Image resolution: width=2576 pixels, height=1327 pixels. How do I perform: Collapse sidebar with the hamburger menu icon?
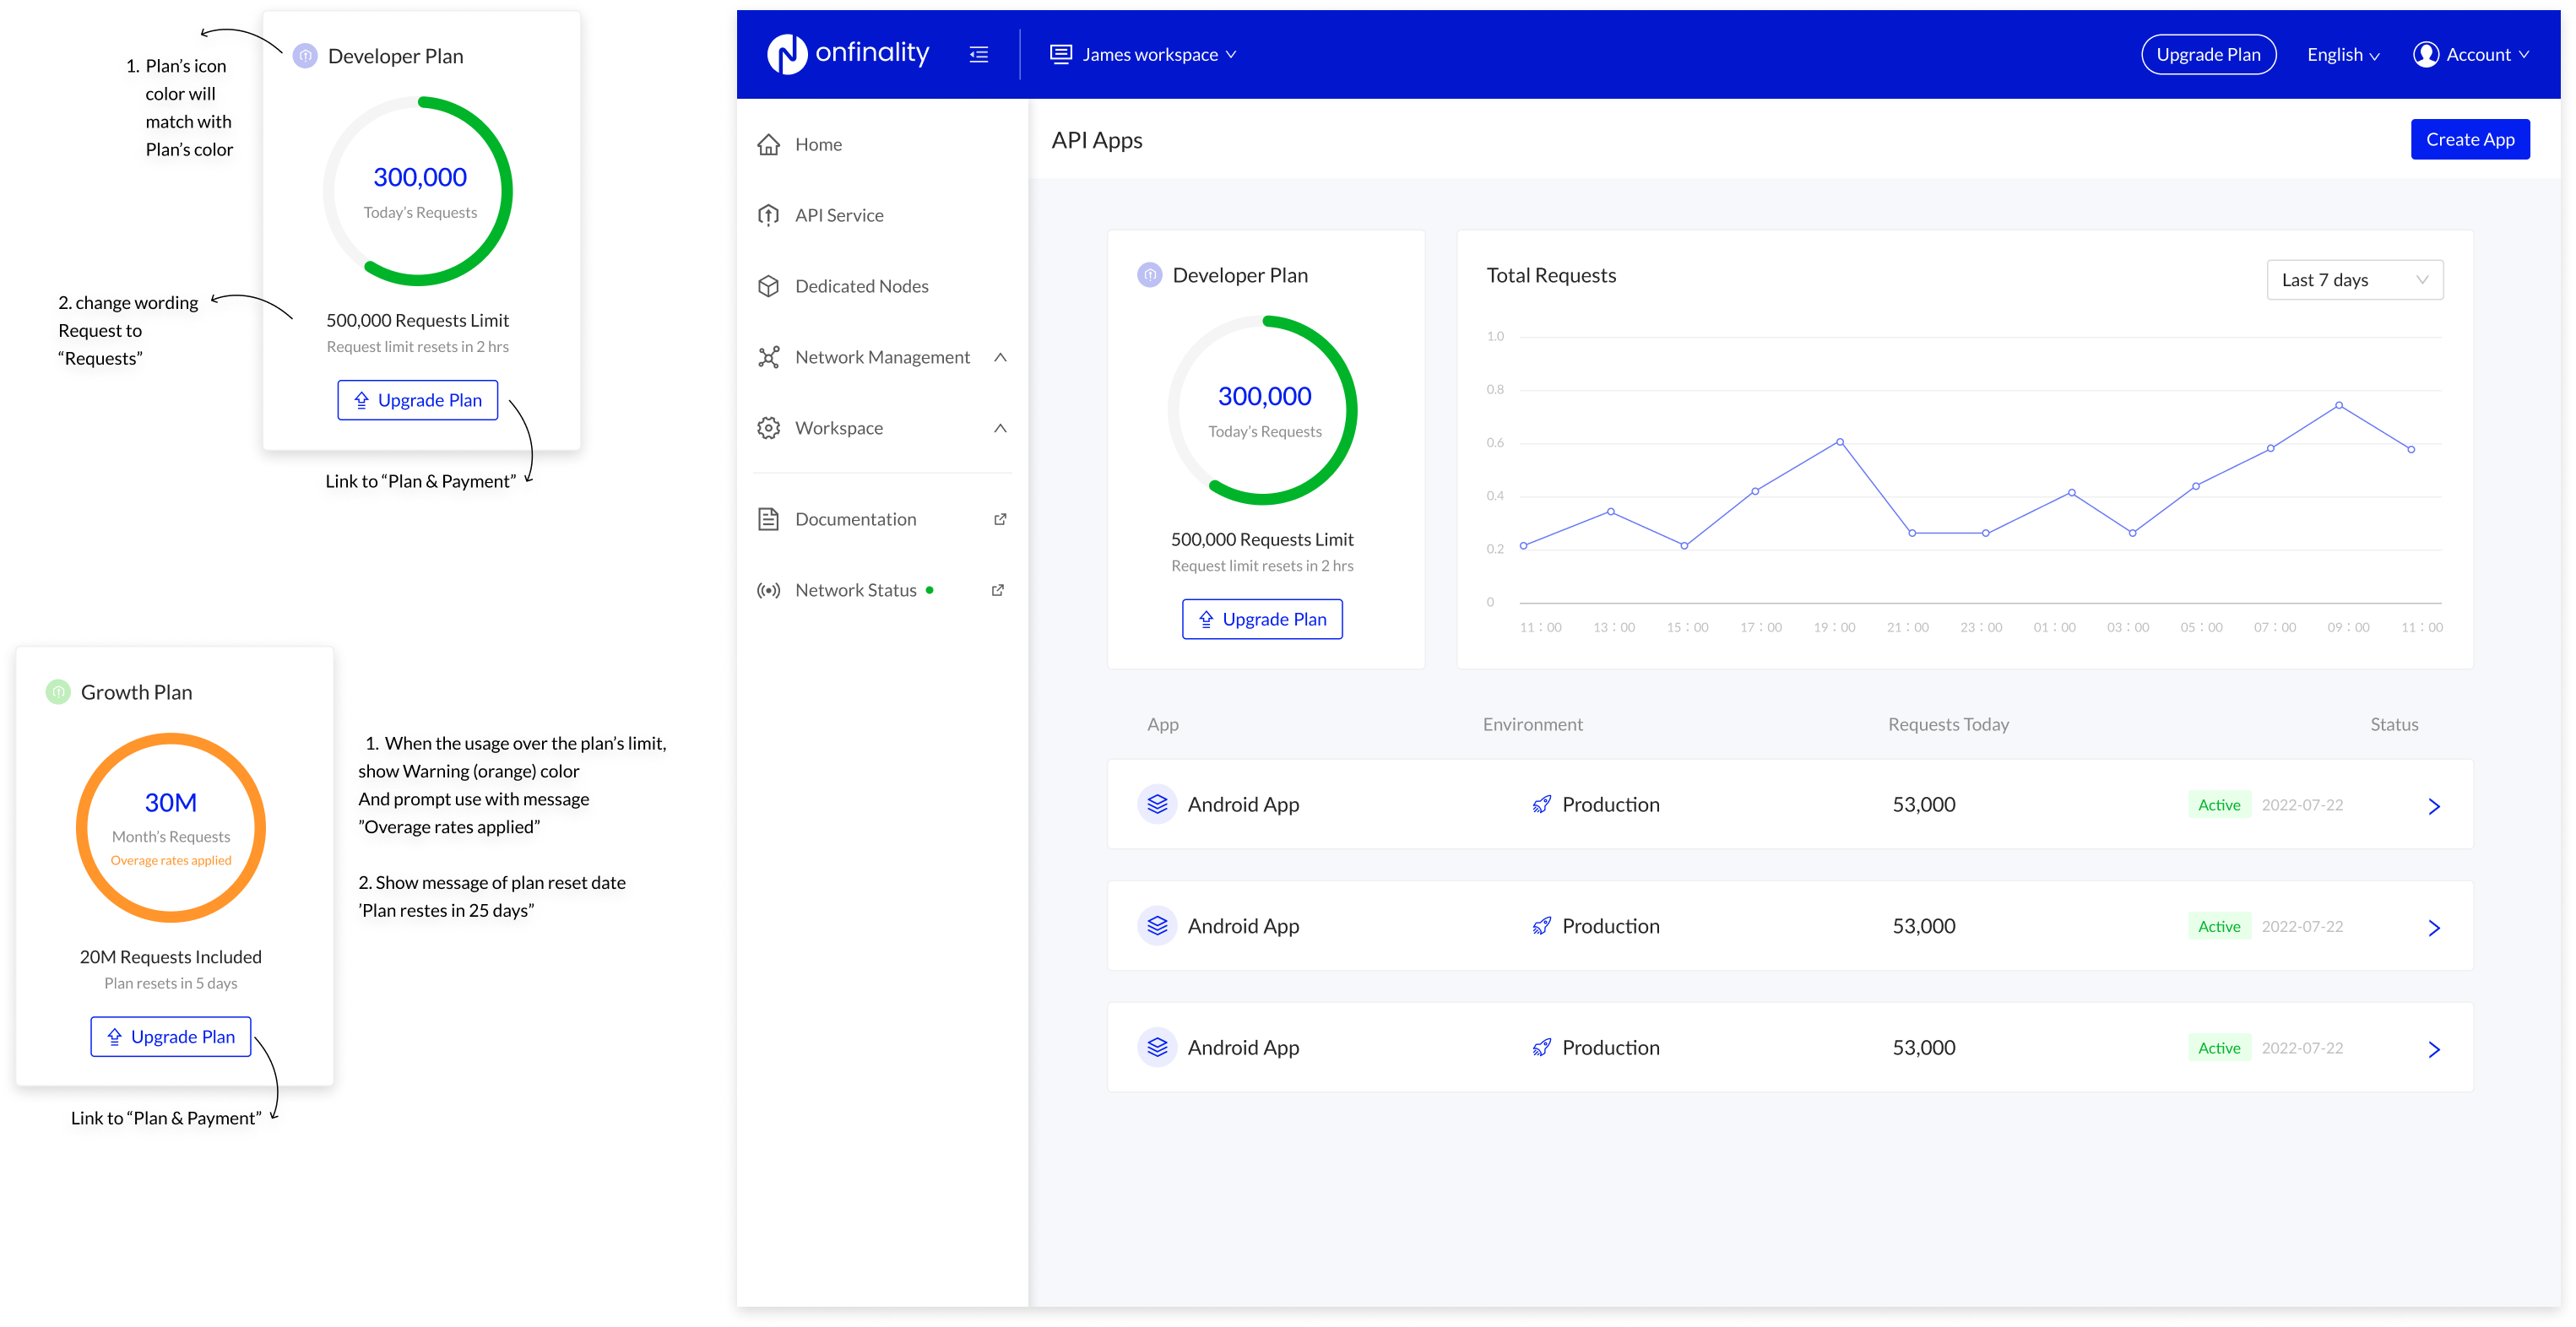[x=978, y=54]
